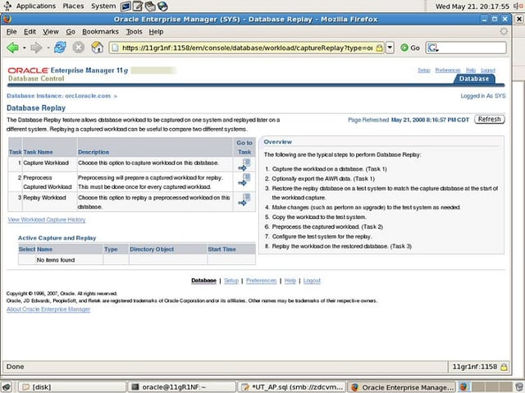Screen dimensions: 525x393
Task: Click the Firefox icon in bottom panel
Action: (x=463, y=387)
